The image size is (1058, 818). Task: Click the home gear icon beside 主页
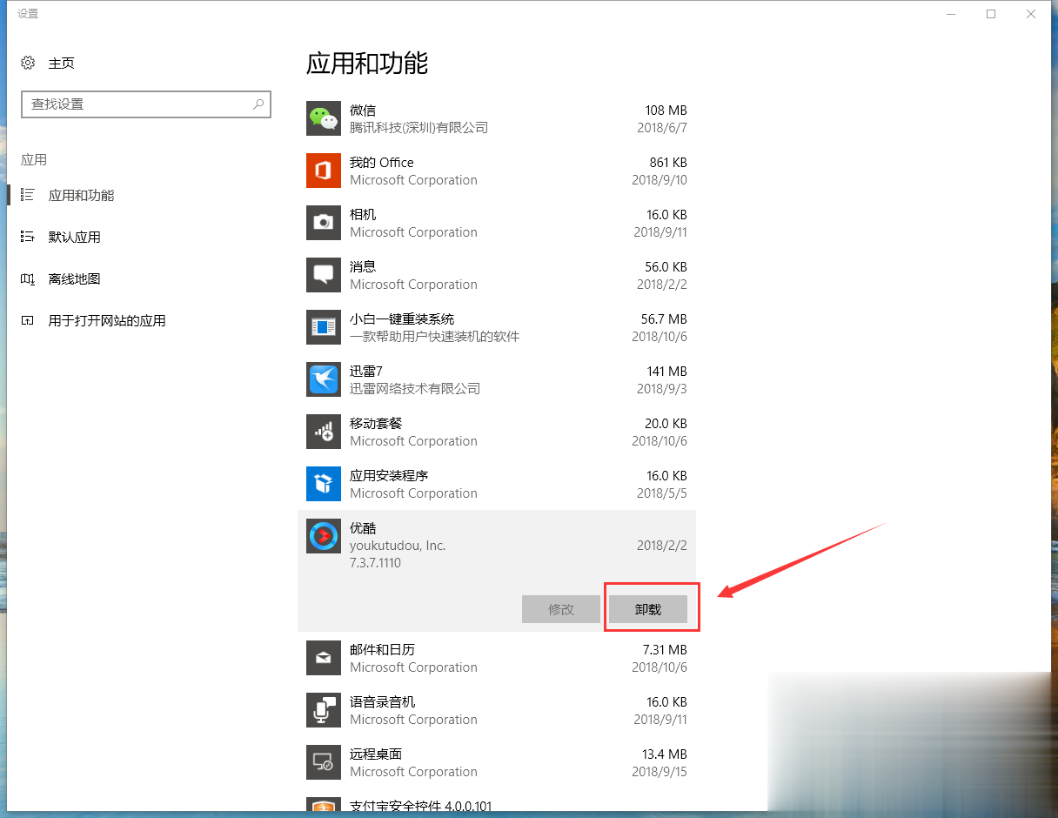point(28,63)
